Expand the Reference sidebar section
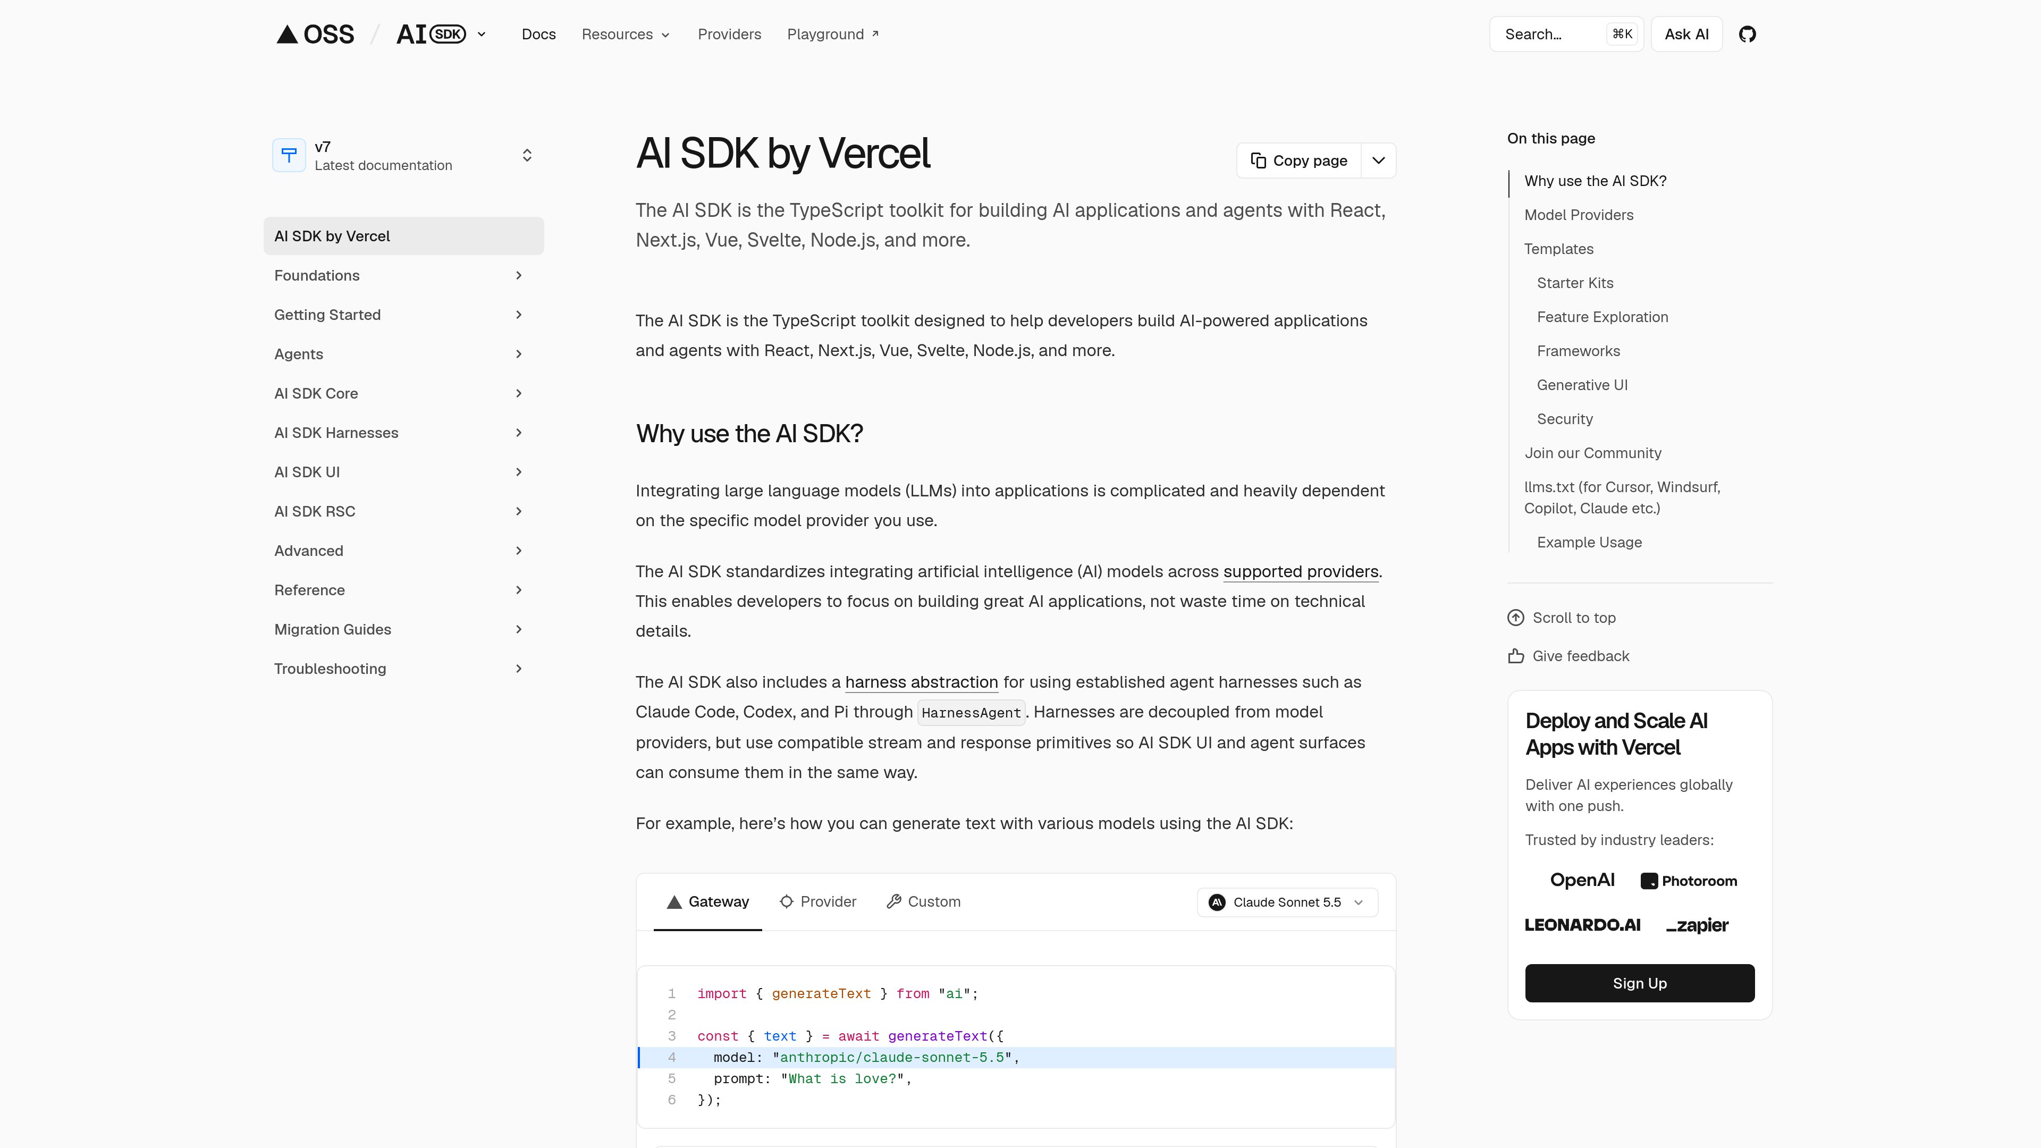2041x1148 pixels. (403, 590)
